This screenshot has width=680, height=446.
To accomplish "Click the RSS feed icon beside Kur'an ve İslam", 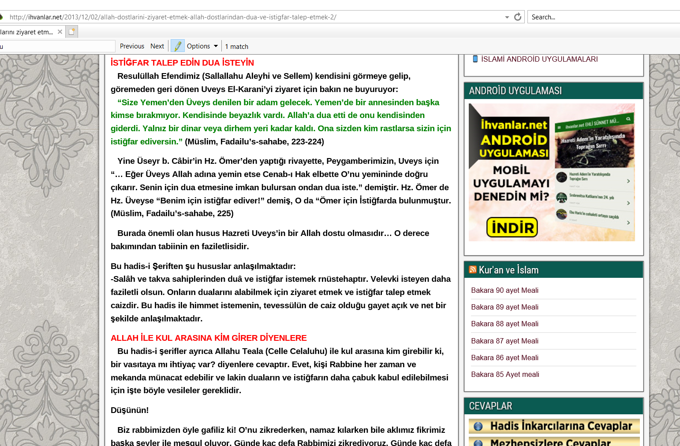I will [x=473, y=269].
